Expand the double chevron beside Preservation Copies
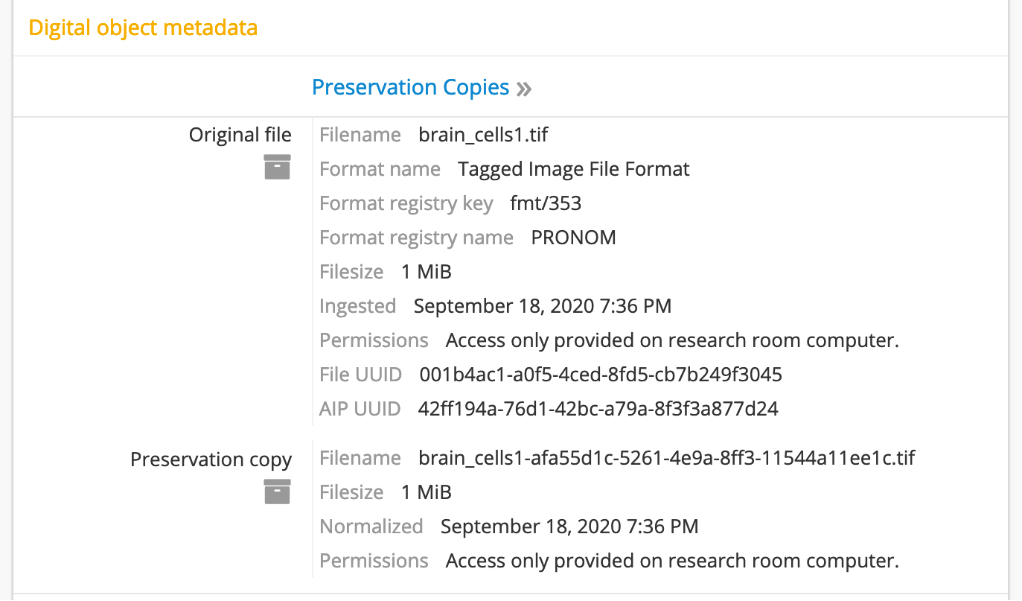Viewport: 1022px width, 601px height. click(524, 89)
